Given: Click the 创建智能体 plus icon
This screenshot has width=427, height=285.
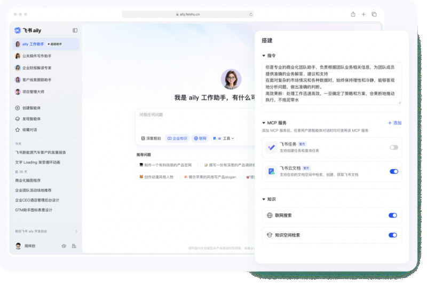Looking at the screenshot, I should click(18, 108).
